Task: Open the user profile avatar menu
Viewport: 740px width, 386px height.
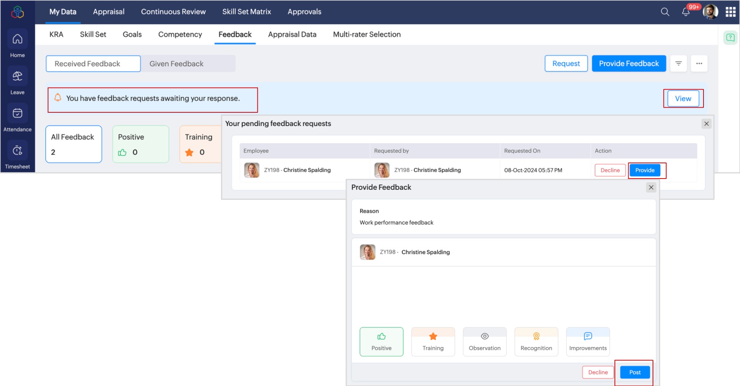Action: (710, 12)
